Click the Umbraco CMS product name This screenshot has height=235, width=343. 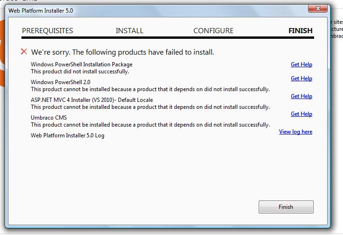pos(49,118)
